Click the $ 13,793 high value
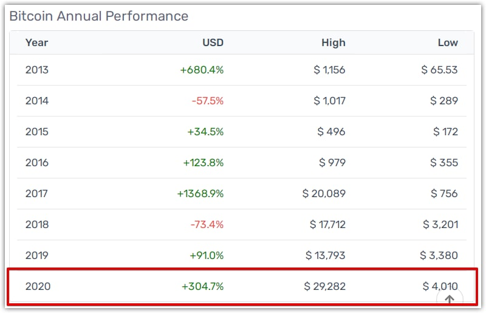486x313 pixels. tap(325, 255)
